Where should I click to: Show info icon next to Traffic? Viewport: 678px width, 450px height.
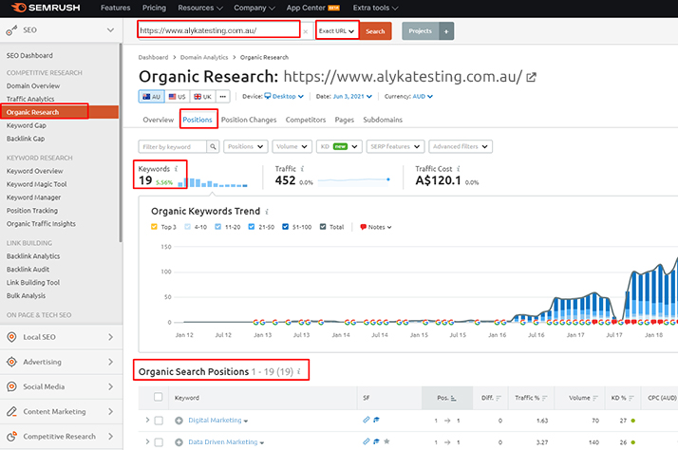click(x=302, y=169)
